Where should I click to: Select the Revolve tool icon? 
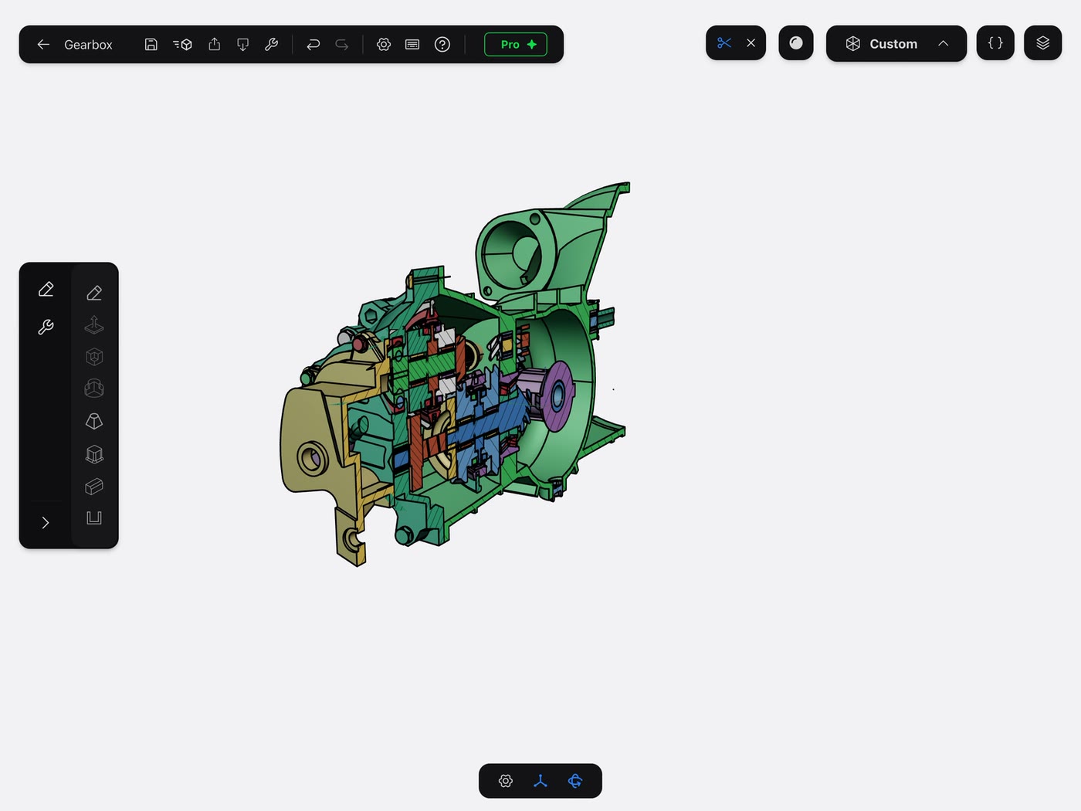click(x=94, y=389)
